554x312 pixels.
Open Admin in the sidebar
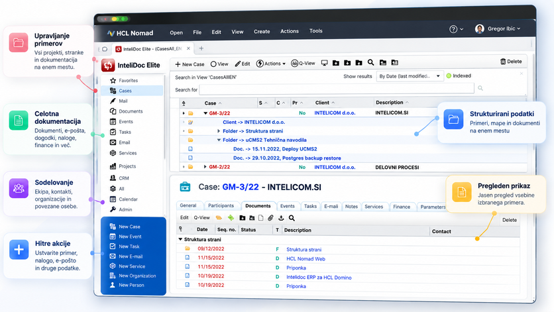click(x=121, y=209)
